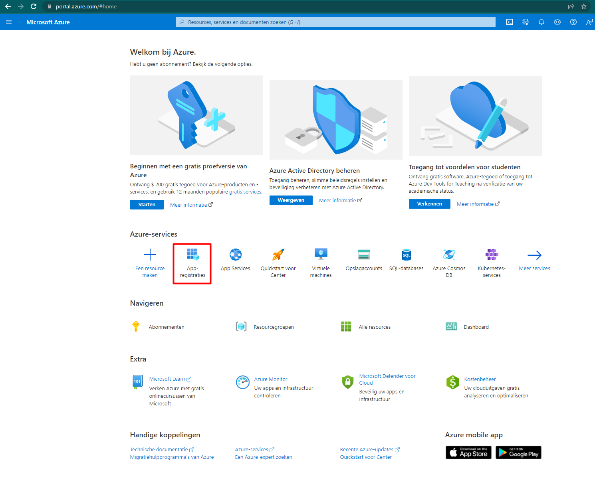Click the Active Directory shield illustration
Image resolution: width=595 pixels, height=478 pixels.
tap(336, 120)
